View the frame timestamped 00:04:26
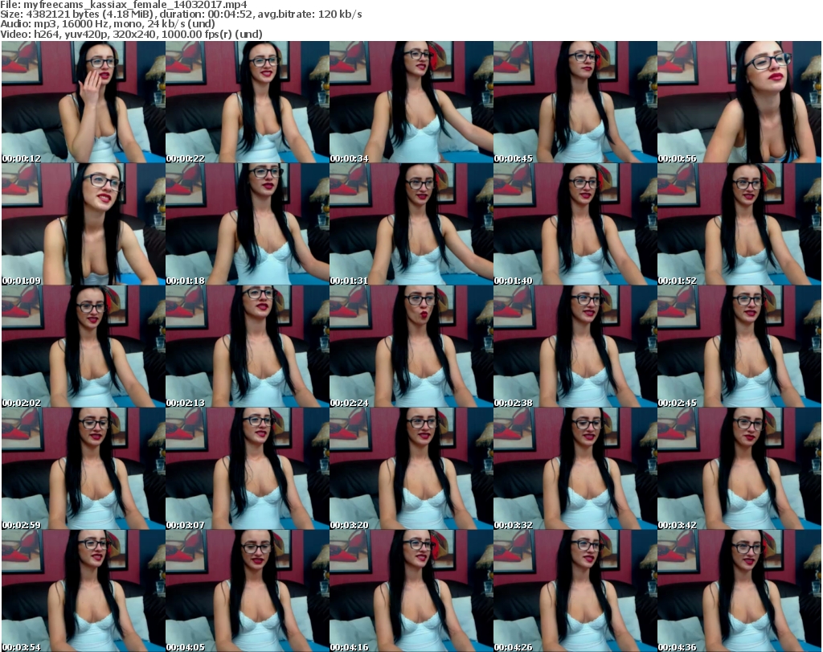The width and height of the screenshot is (823, 652). point(575,591)
